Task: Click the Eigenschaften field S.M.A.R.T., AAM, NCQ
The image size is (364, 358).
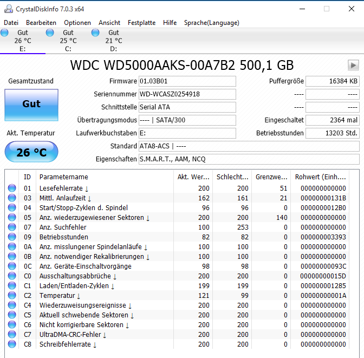Action: [249, 159]
